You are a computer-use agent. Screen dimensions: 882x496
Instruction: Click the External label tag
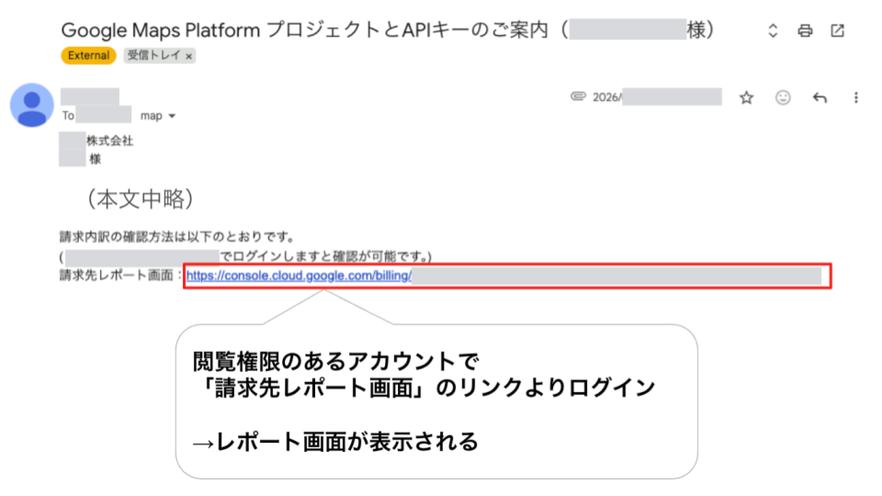(88, 56)
